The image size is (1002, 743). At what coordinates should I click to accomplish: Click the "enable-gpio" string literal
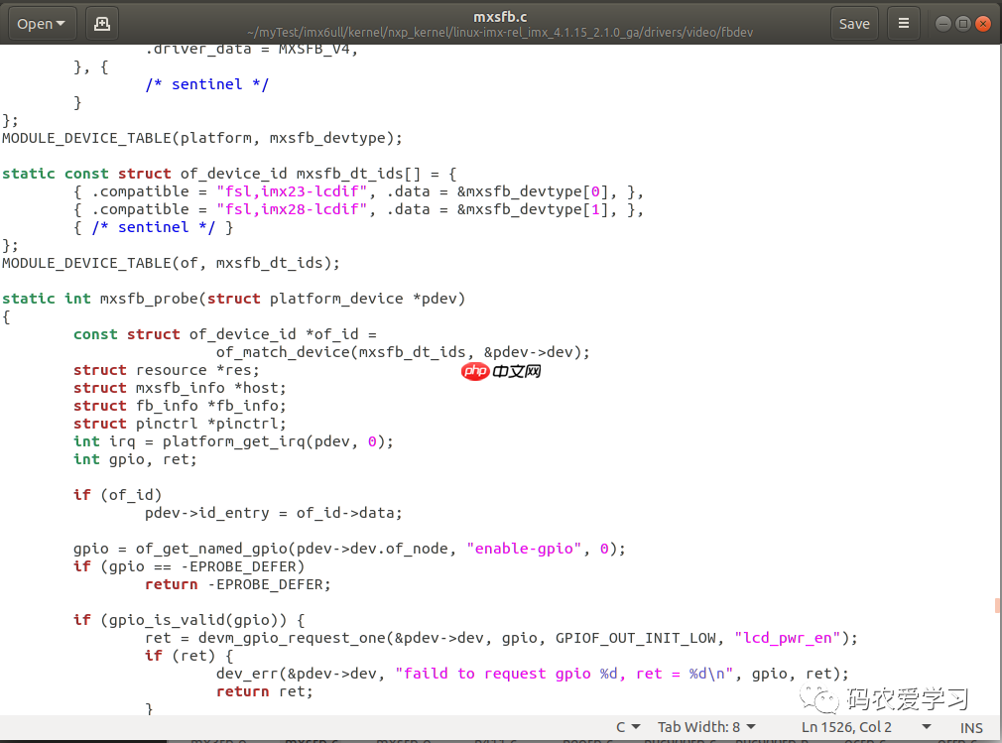point(524,549)
